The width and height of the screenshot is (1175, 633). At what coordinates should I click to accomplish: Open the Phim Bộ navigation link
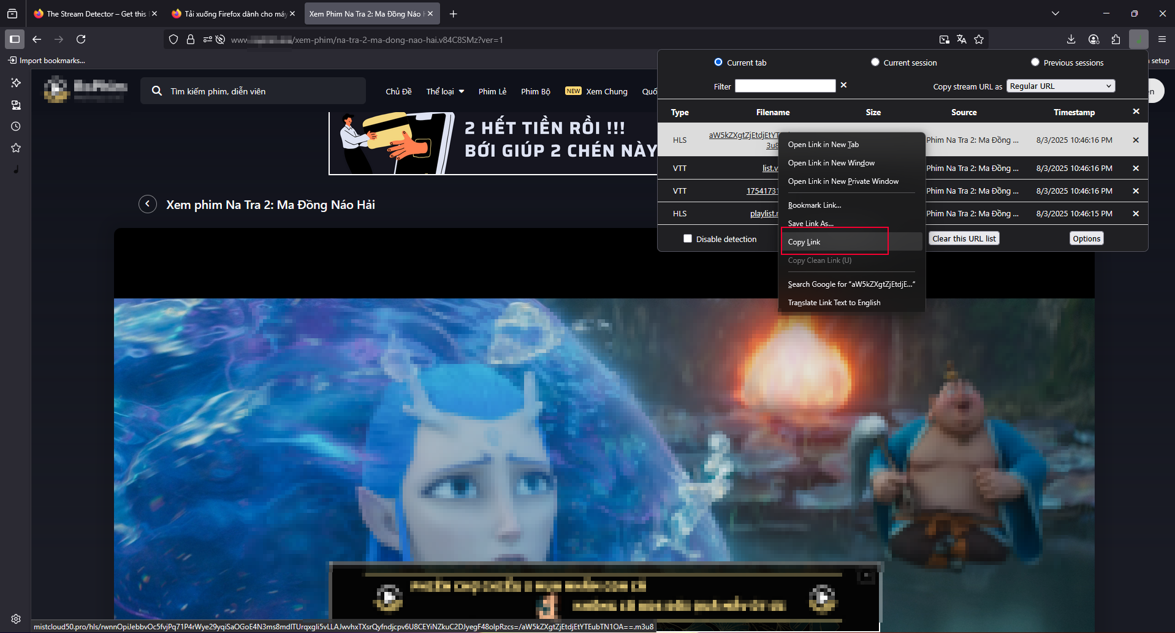[536, 91]
